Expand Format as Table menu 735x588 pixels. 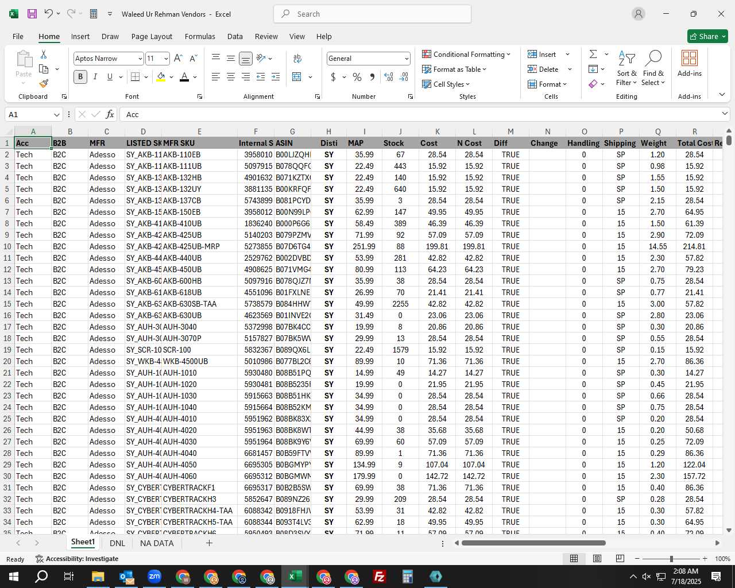click(x=454, y=69)
